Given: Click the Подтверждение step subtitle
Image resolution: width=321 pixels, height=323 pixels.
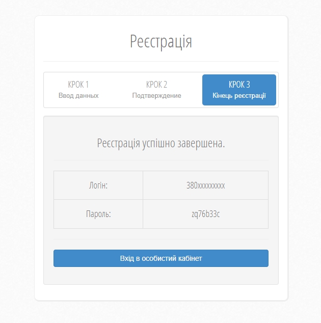Looking at the screenshot, I should [x=156, y=96].
